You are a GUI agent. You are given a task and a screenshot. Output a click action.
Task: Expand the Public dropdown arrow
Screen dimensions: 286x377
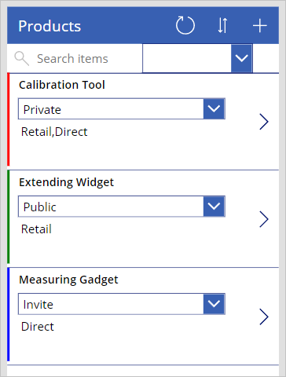(214, 207)
